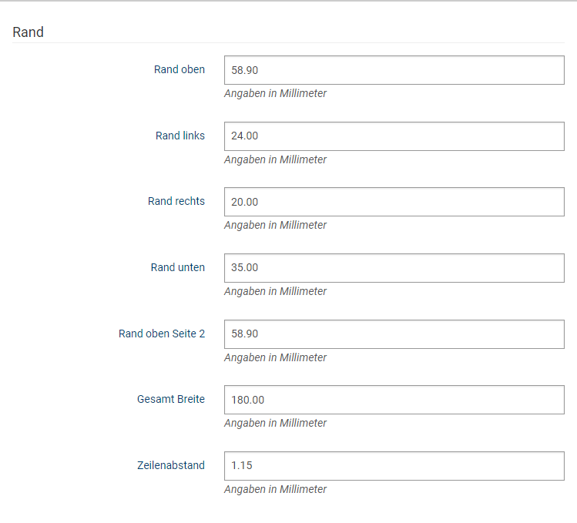Click the Rand oben Seite 2 label

[x=162, y=334]
